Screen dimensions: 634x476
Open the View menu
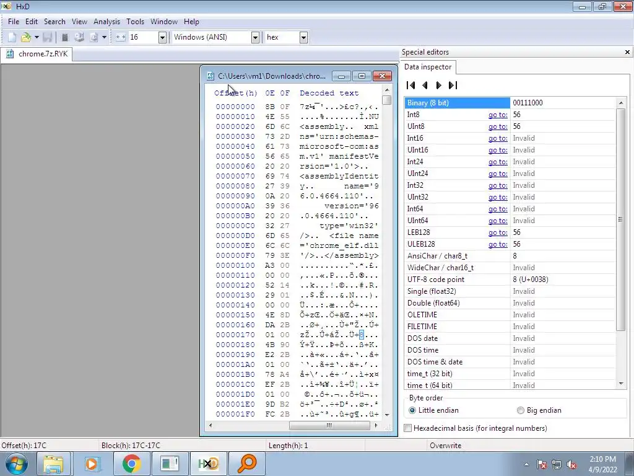point(79,22)
